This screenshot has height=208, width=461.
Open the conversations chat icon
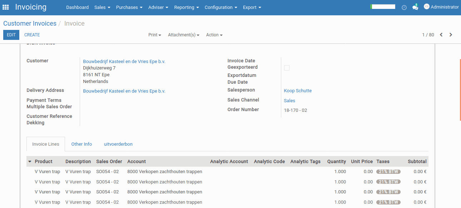[415, 7]
